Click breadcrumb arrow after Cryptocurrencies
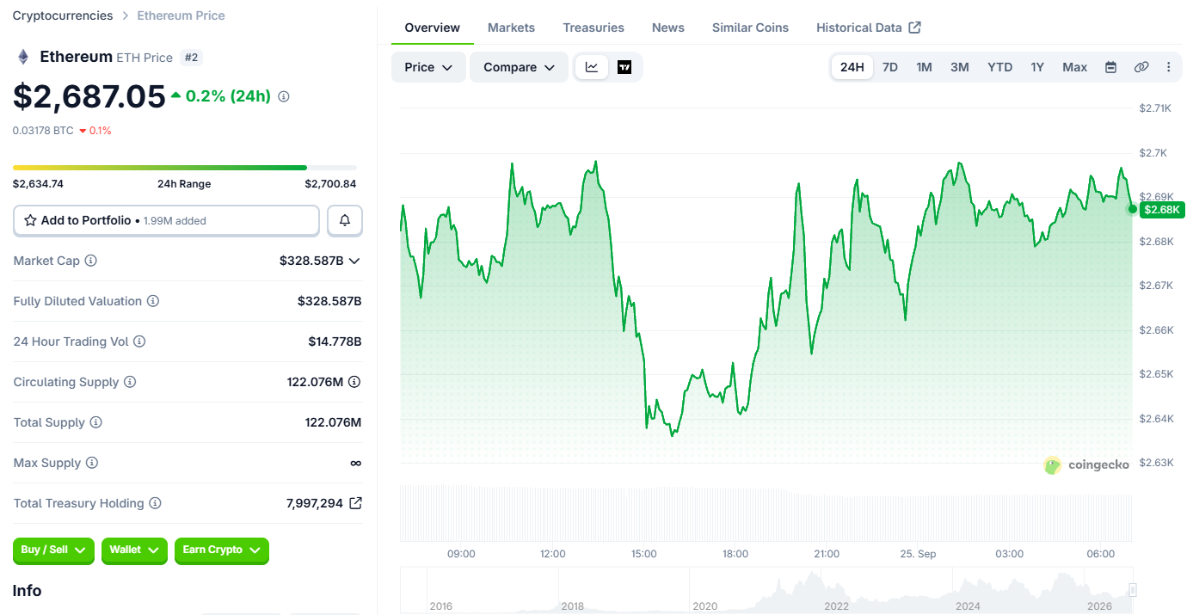This screenshot has width=1193, height=615. point(125,15)
